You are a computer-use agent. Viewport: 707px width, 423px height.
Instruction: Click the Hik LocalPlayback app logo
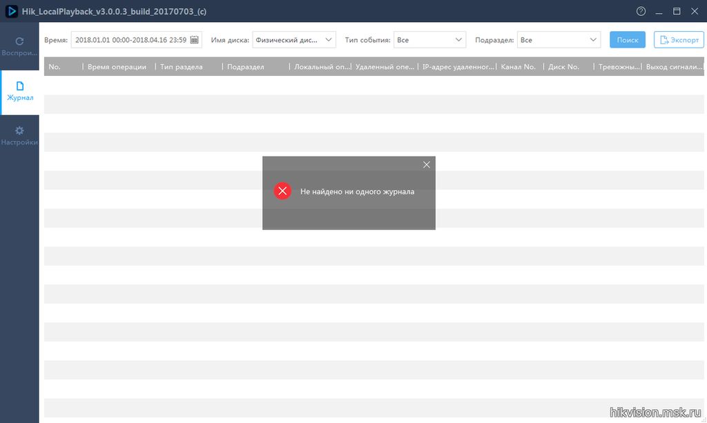[x=11, y=11]
